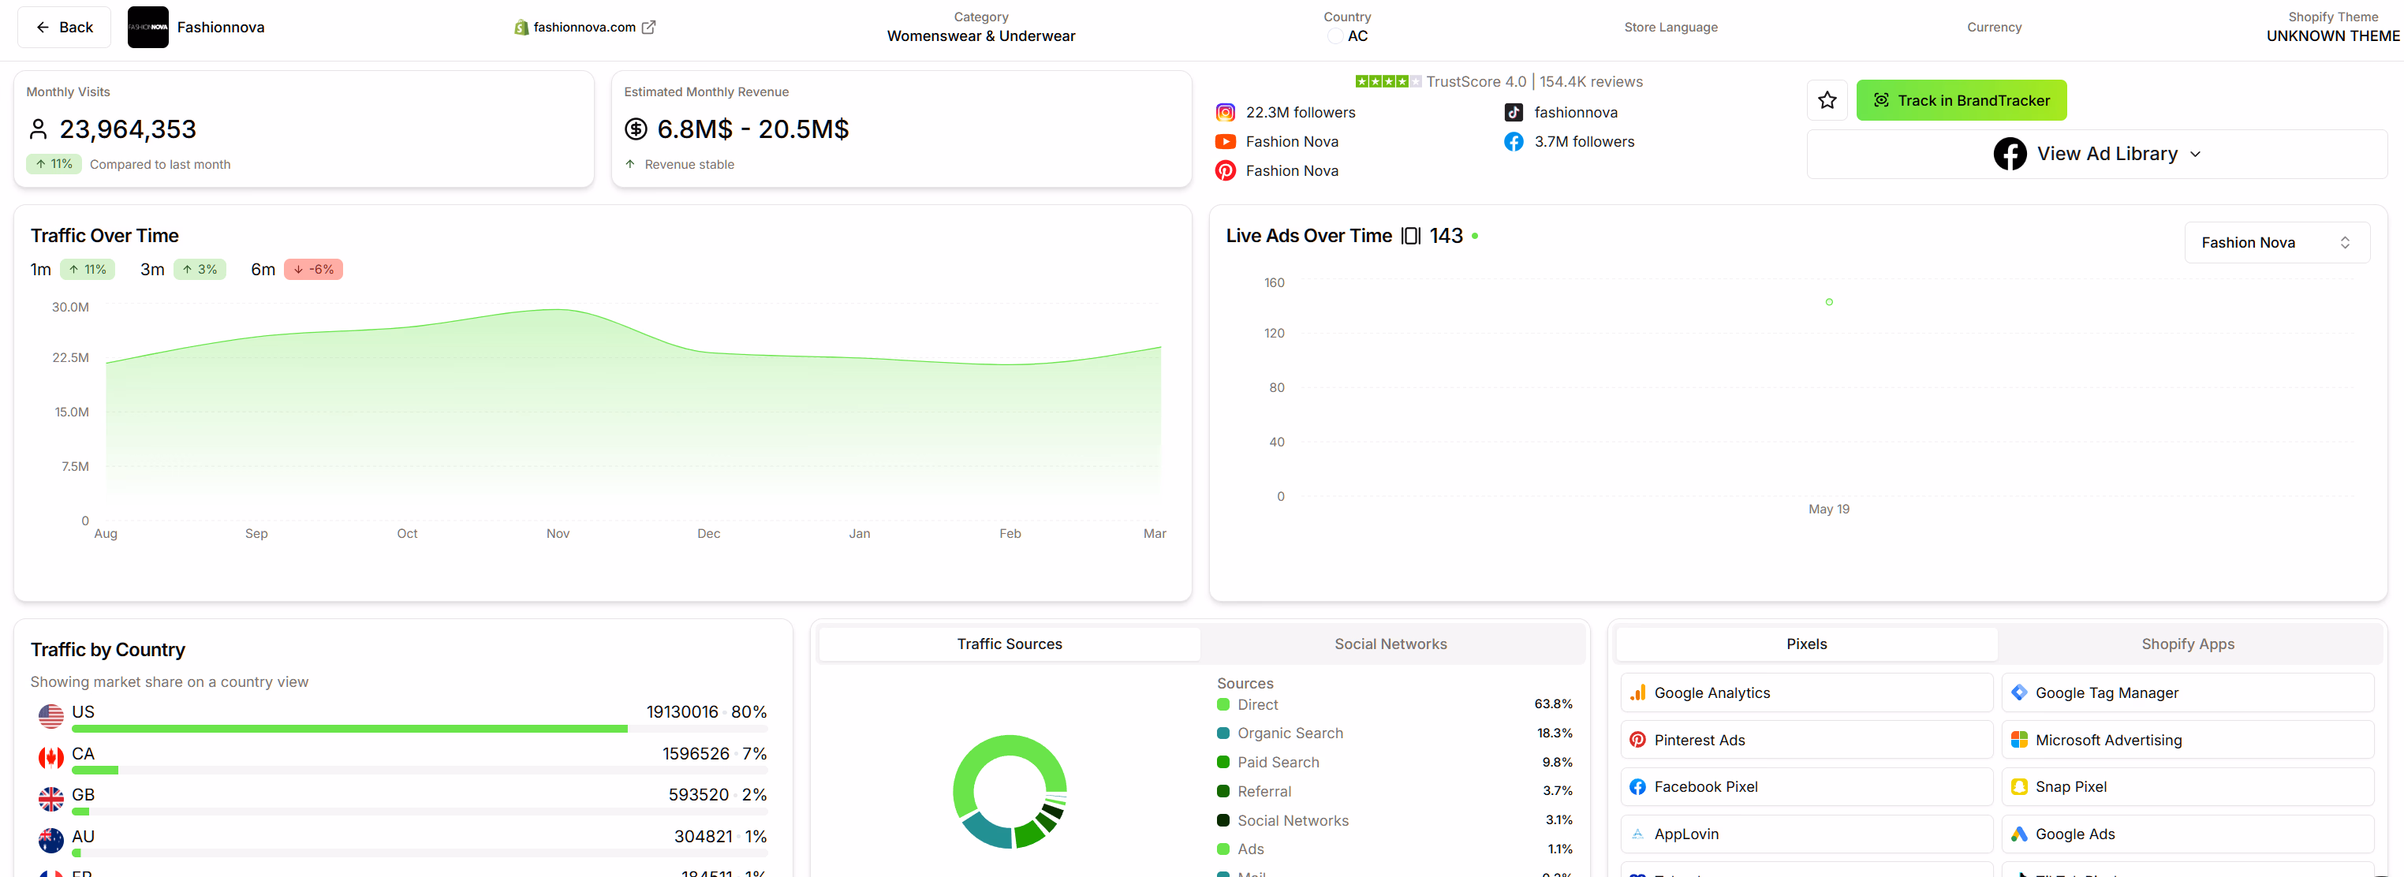Click the Google Tag Manager pixel icon
This screenshot has height=877, width=2404.
coord(2018,692)
